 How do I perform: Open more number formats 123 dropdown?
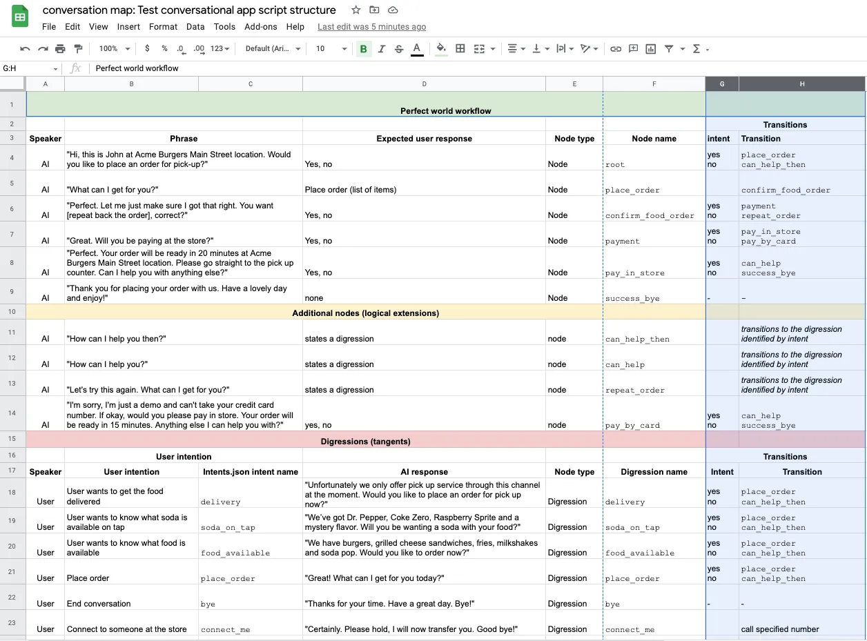coord(221,49)
